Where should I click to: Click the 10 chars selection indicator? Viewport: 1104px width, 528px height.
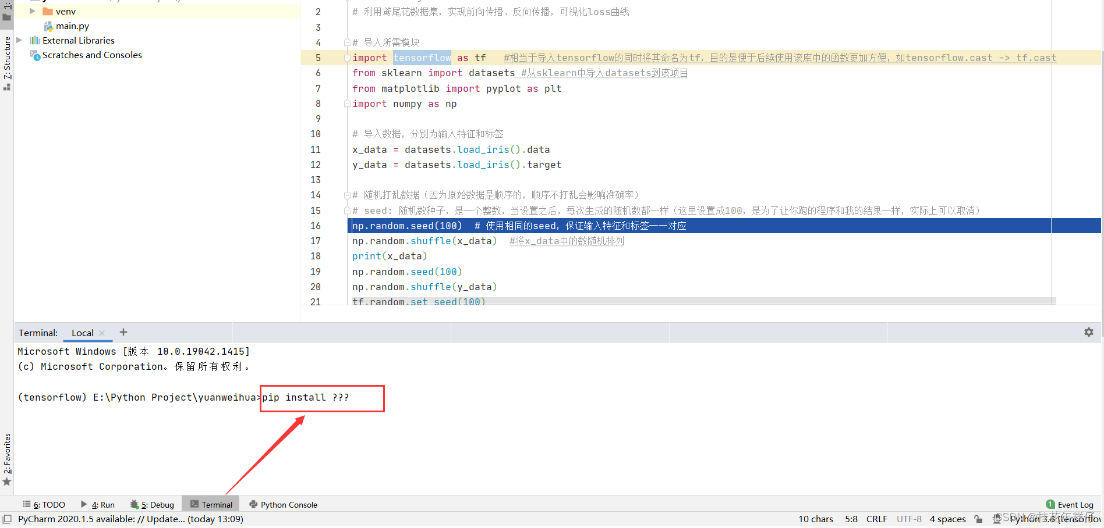tap(815, 519)
